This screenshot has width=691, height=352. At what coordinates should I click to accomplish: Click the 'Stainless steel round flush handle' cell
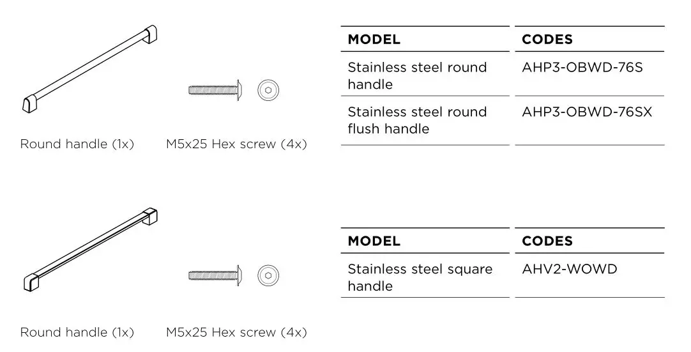pos(417,120)
